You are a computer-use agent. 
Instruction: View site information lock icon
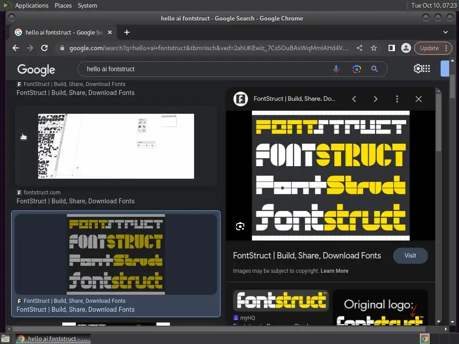62,48
